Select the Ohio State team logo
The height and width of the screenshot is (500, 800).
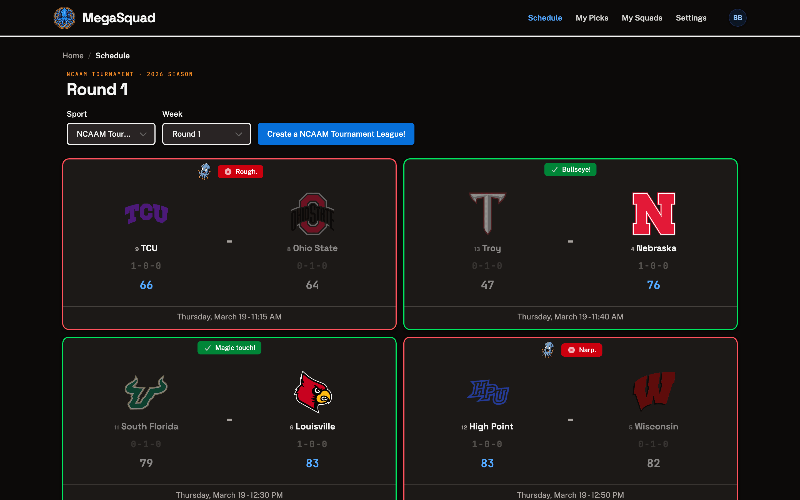pyautogui.click(x=312, y=214)
